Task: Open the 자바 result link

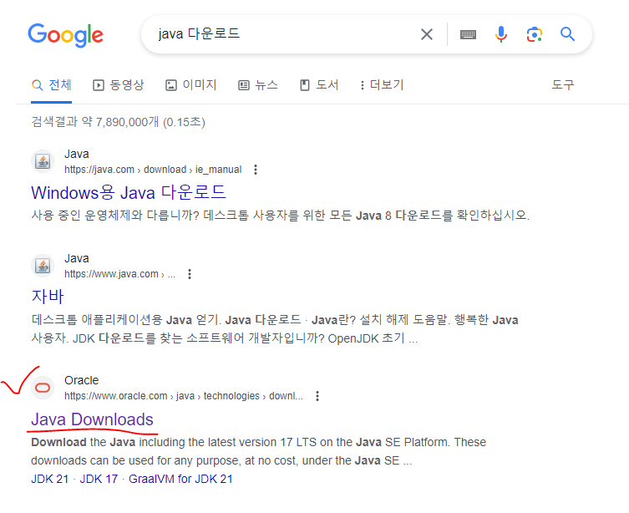Action: point(48,297)
